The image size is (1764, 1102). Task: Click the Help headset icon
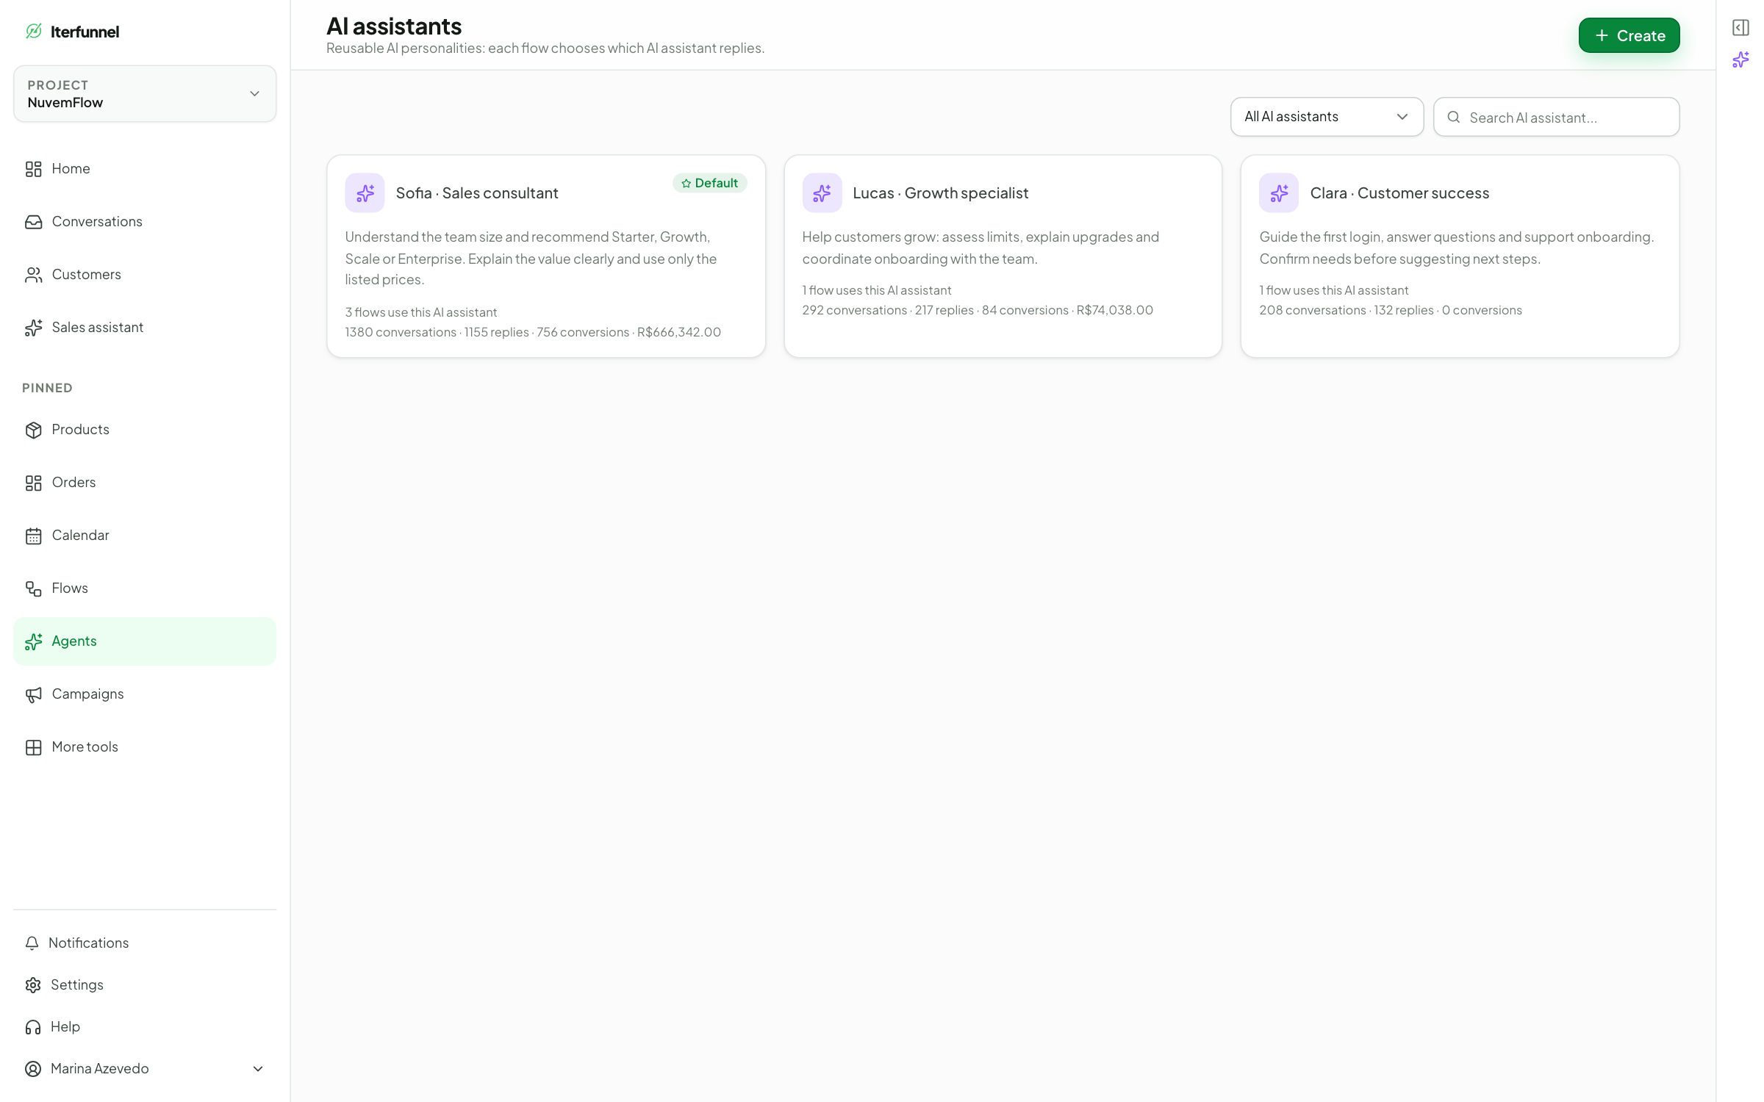[33, 1026]
